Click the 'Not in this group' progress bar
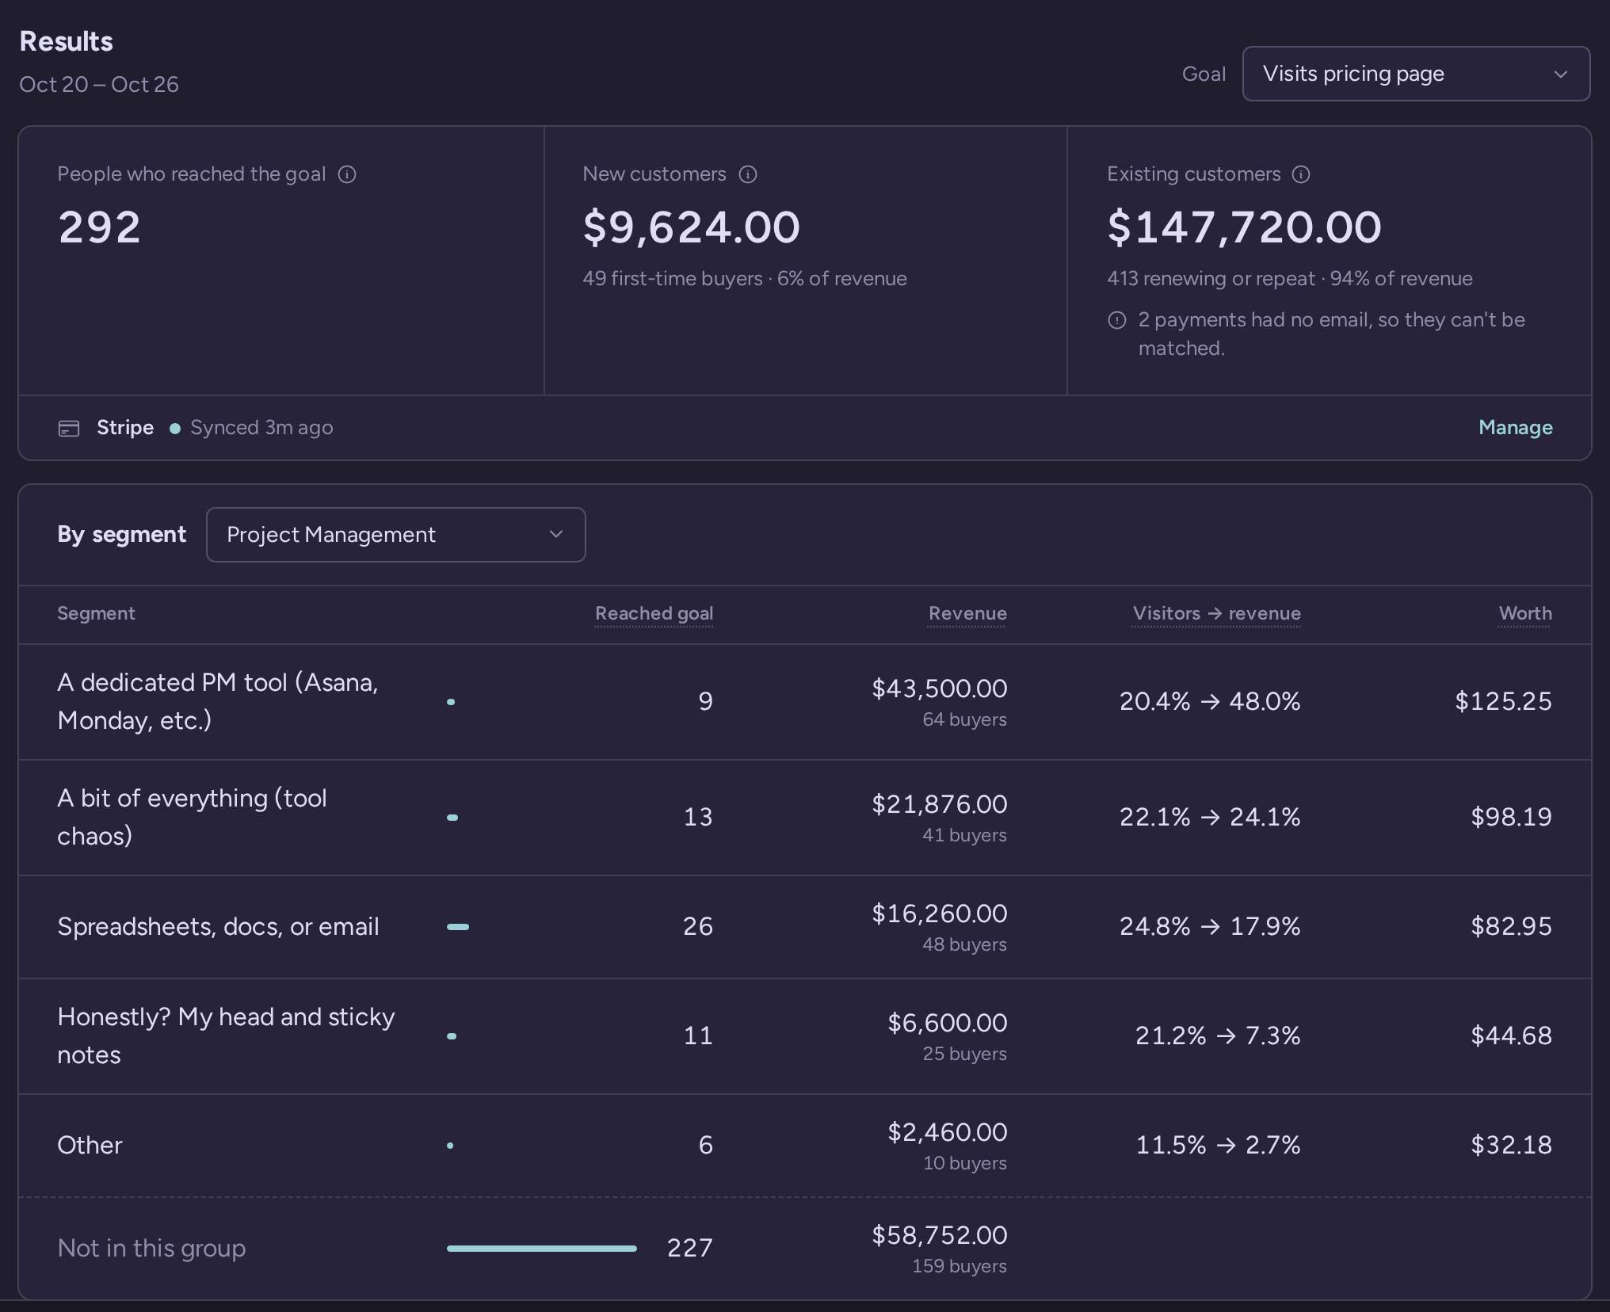This screenshot has height=1312, width=1610. point(542,1249)
